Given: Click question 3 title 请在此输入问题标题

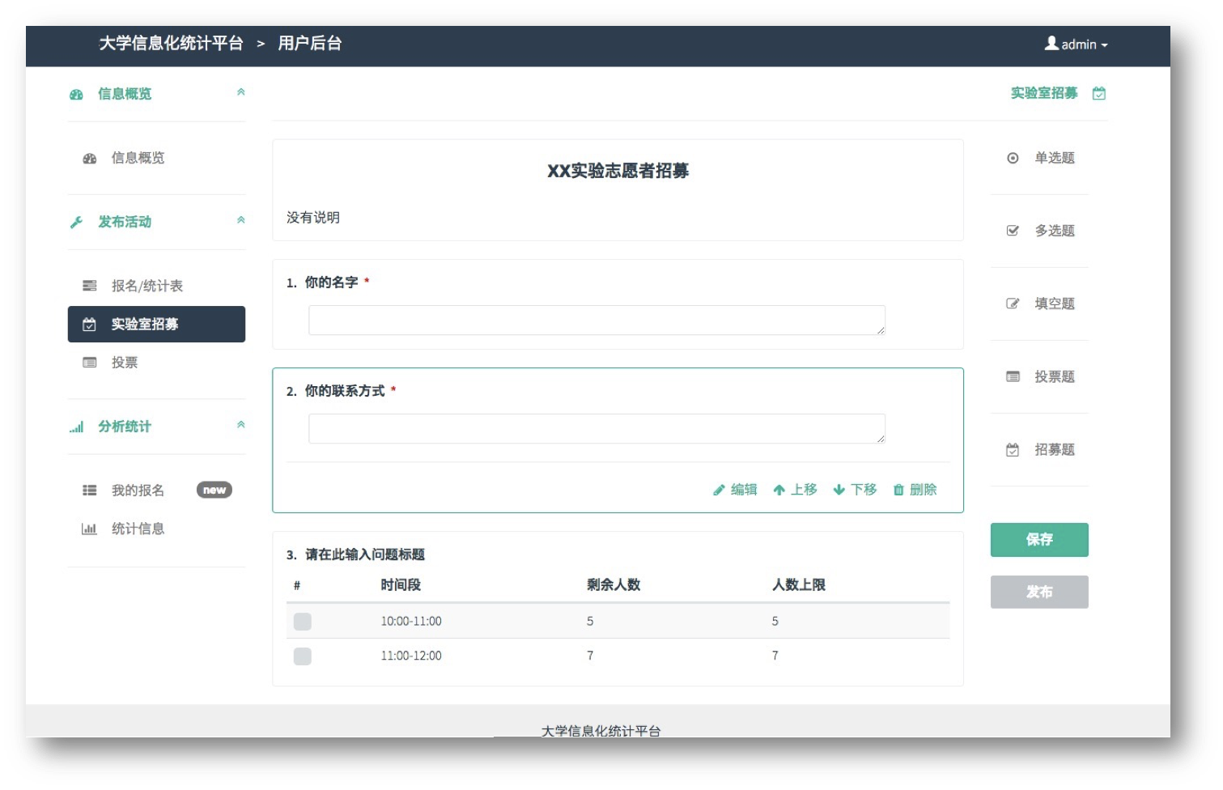Looking at the screenshot, I should click(x=365, y=554).
